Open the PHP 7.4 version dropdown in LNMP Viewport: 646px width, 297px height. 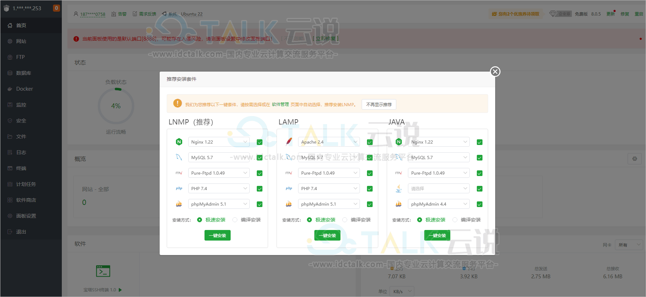point(219,188)
